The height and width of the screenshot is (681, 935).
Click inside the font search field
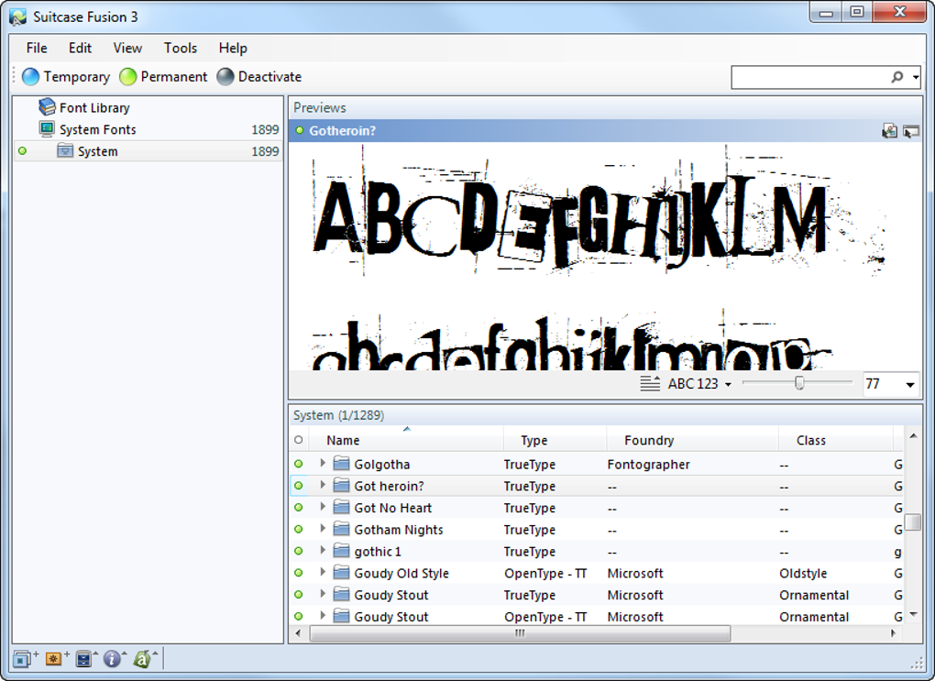coord(809,77)
